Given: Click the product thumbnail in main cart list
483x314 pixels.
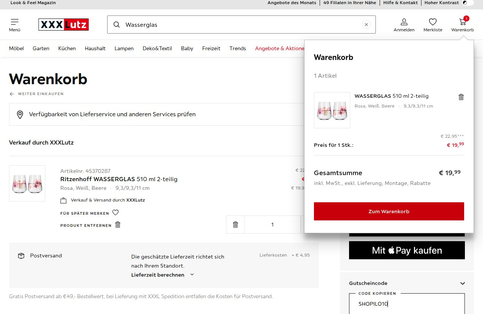Looking at the screenshot, I should click(27, 183).
